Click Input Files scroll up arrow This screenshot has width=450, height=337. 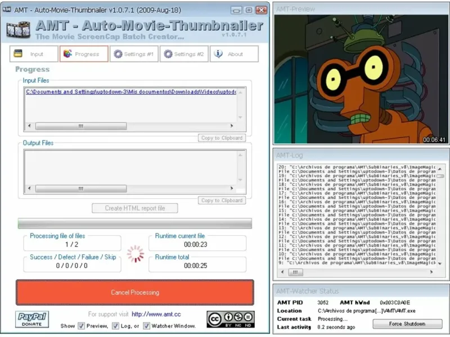(x=241, y=92)
